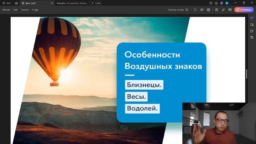This screenshot has width=256, height=144.
Task: Click the cloud upload icon
Action: (x=202, y=10)
